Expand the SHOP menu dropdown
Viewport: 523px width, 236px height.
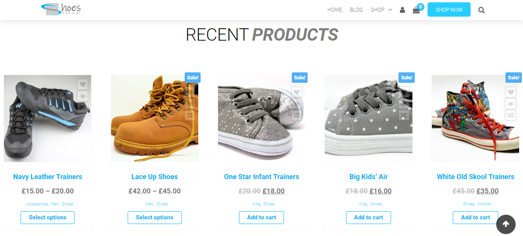[x=381, y=10]
